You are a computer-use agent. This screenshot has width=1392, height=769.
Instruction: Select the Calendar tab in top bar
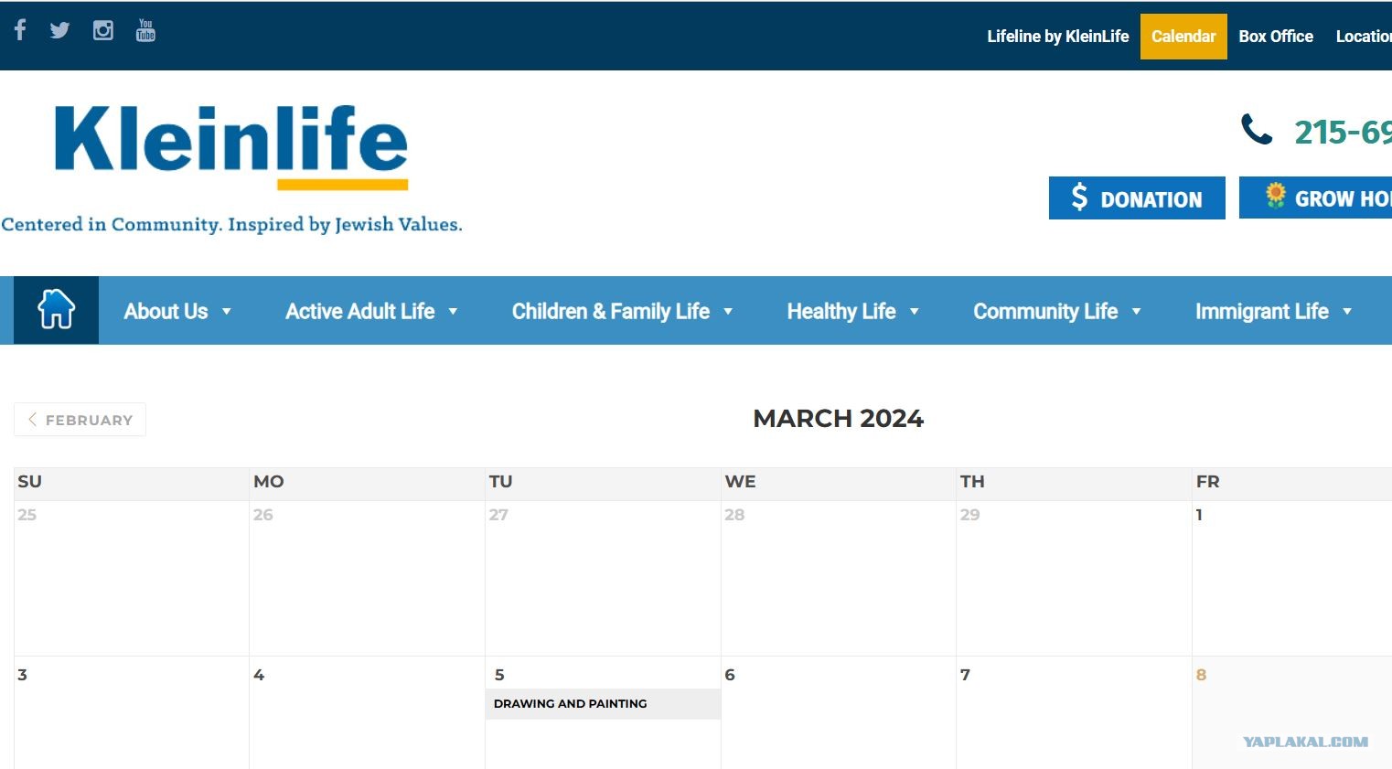[x=1183, y=37]
